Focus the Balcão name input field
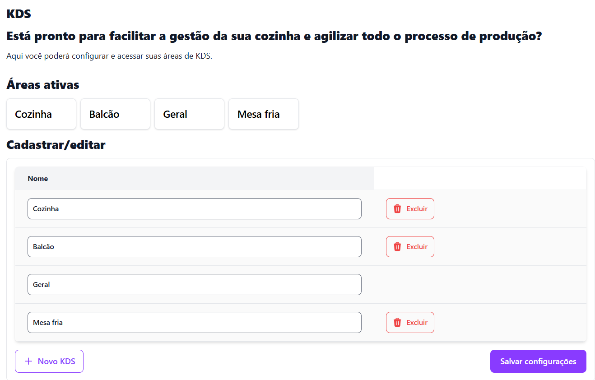595x380 pixels. pyautogui.click(x=194, y=246)
